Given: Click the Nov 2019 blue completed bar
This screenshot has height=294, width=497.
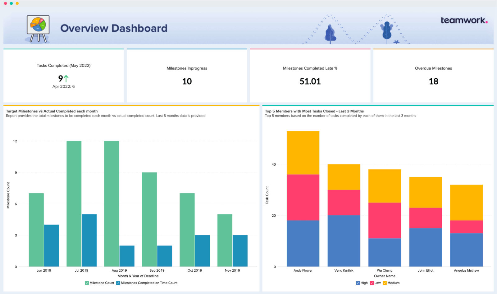Looking at the screenshot, I should tap(240, 250).
